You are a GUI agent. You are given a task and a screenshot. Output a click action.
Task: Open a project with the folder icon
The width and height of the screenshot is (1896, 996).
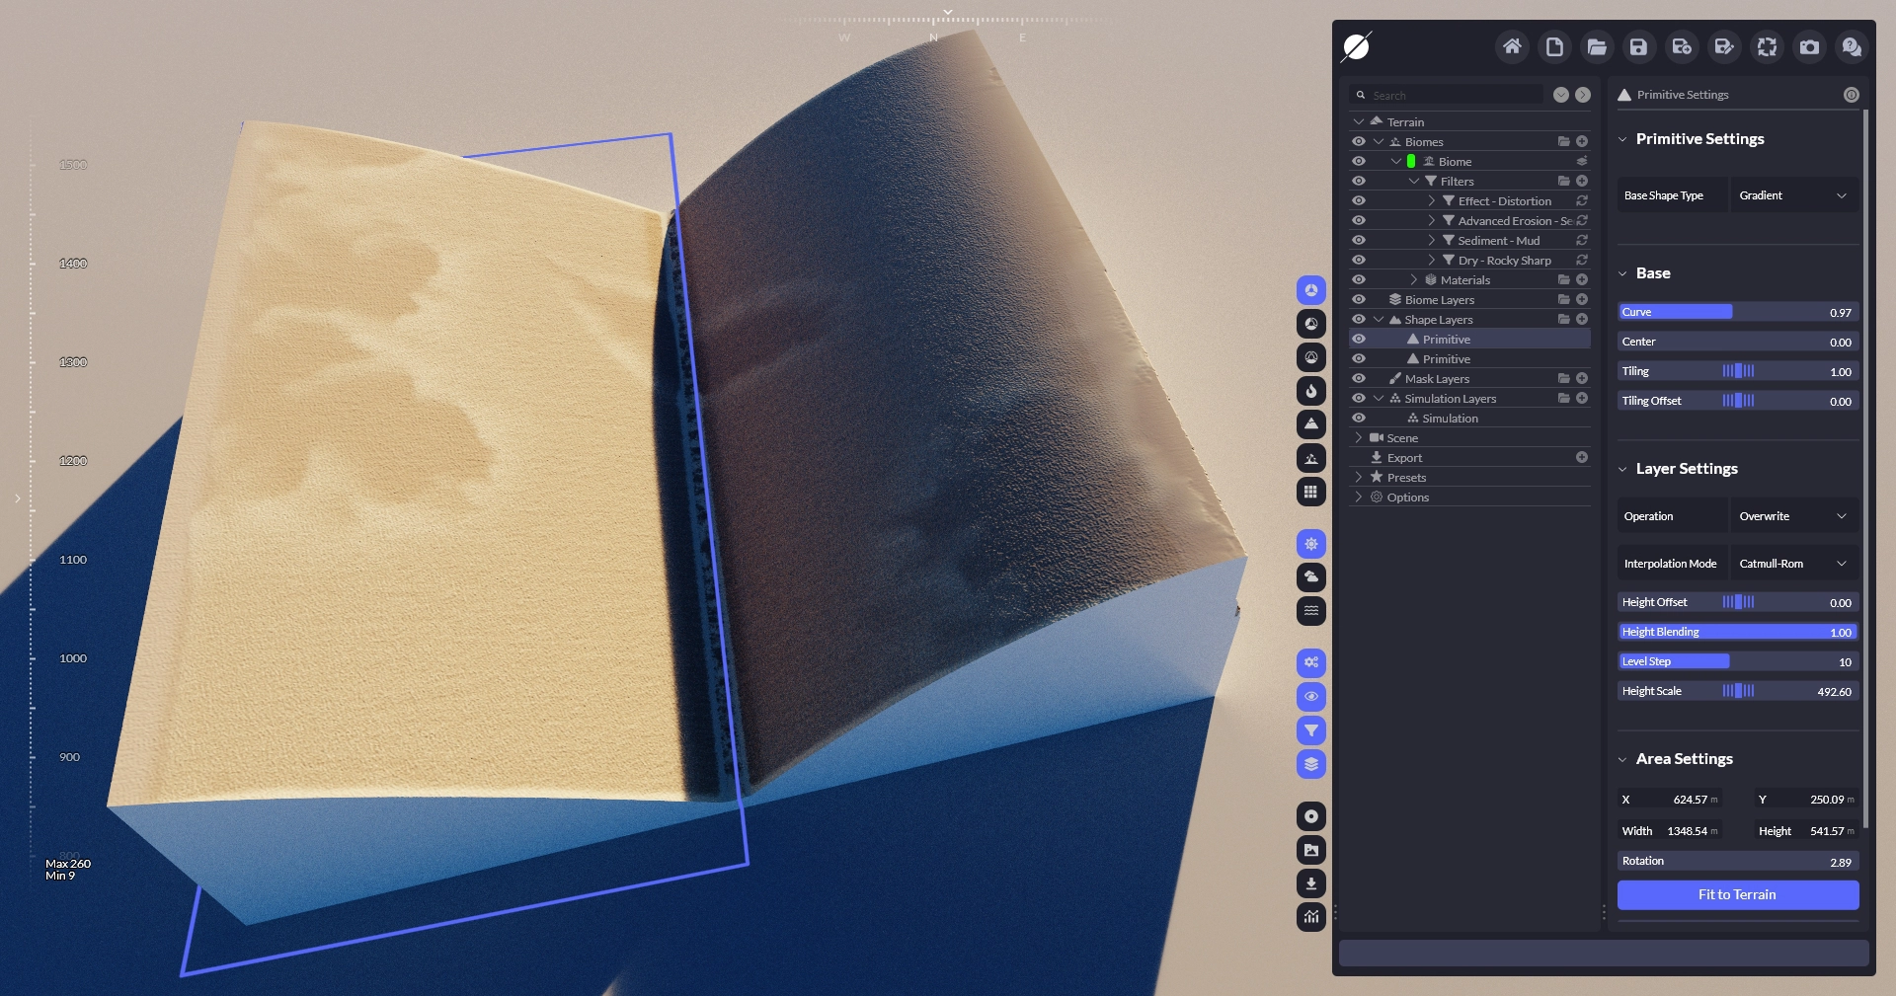click(1597, 47)
